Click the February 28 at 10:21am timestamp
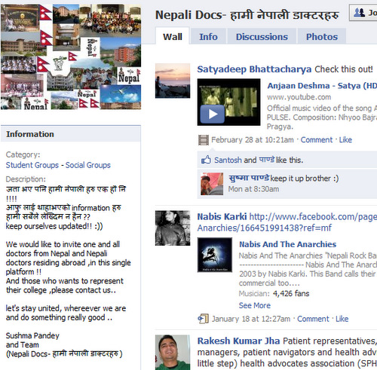The width and height of the screenshot is (377, 370). coord(253,139)
